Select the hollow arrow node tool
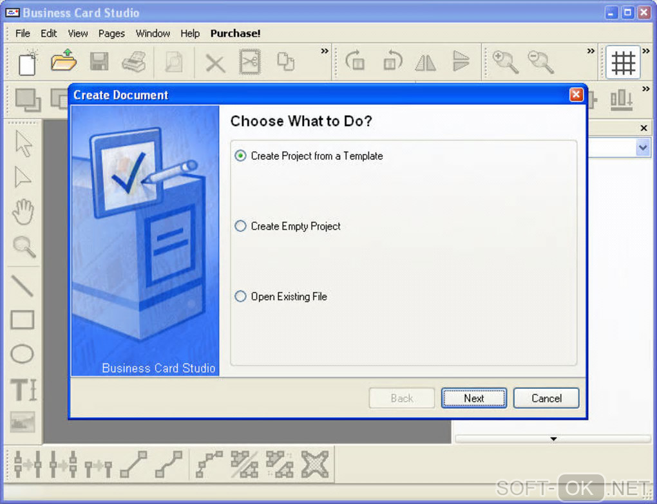The image size is (657, 504). tap(22, 177)
